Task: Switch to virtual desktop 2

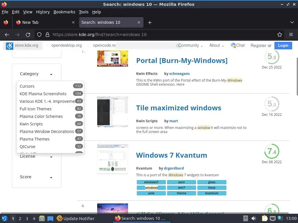Action: click(x=20, y=219)
